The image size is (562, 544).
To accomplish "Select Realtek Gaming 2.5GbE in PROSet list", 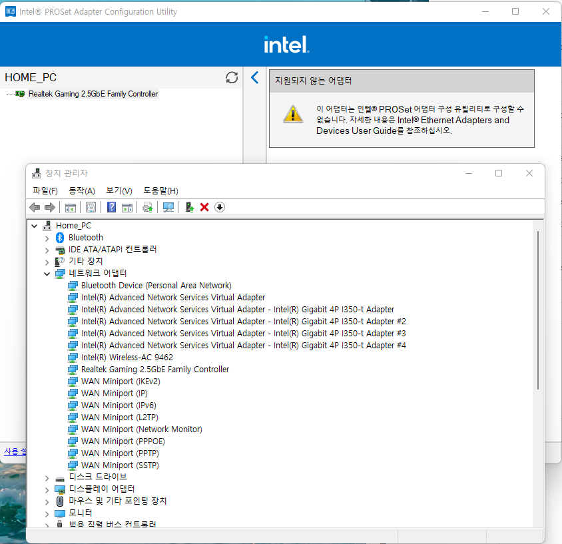I will point(93,94).
